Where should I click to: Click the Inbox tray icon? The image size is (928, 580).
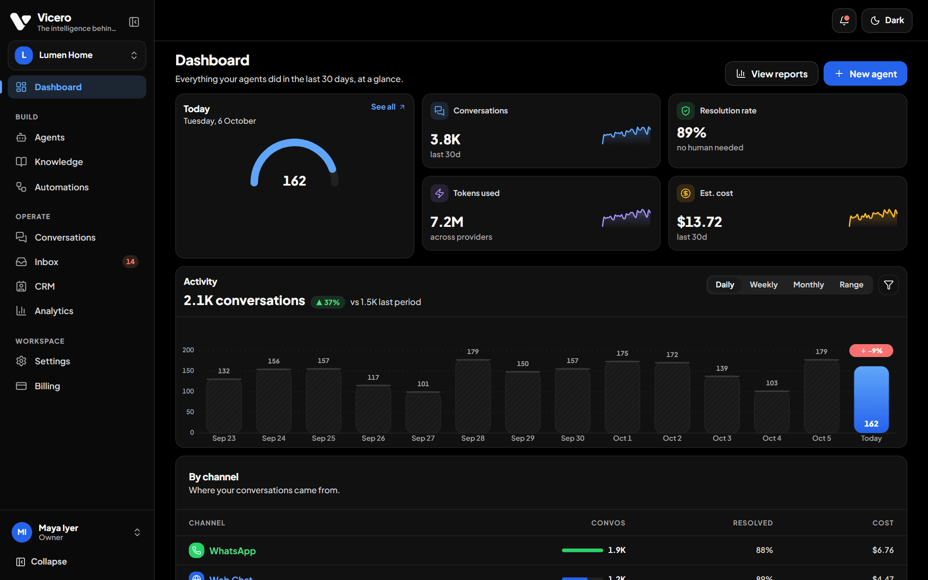pyautogui.click(x=21, y=262)
